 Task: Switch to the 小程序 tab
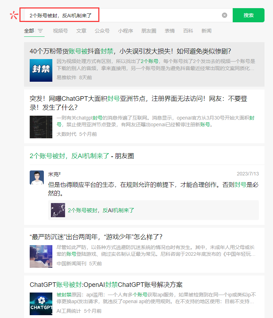click(125, 31)
